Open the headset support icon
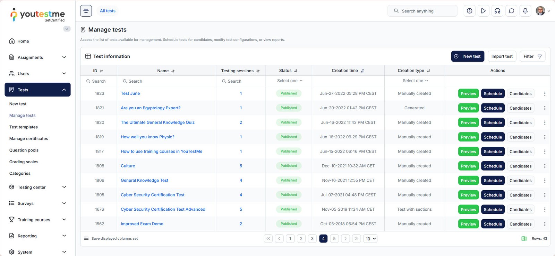This screenshot has height=256, width=555. [x=497, y=11]
